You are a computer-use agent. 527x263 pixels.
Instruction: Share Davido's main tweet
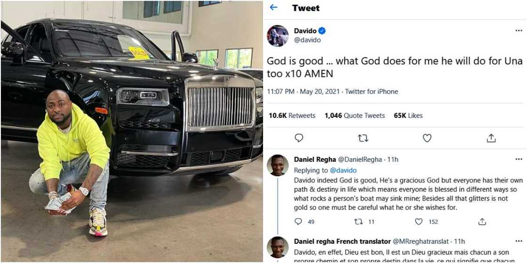point(491,138)
